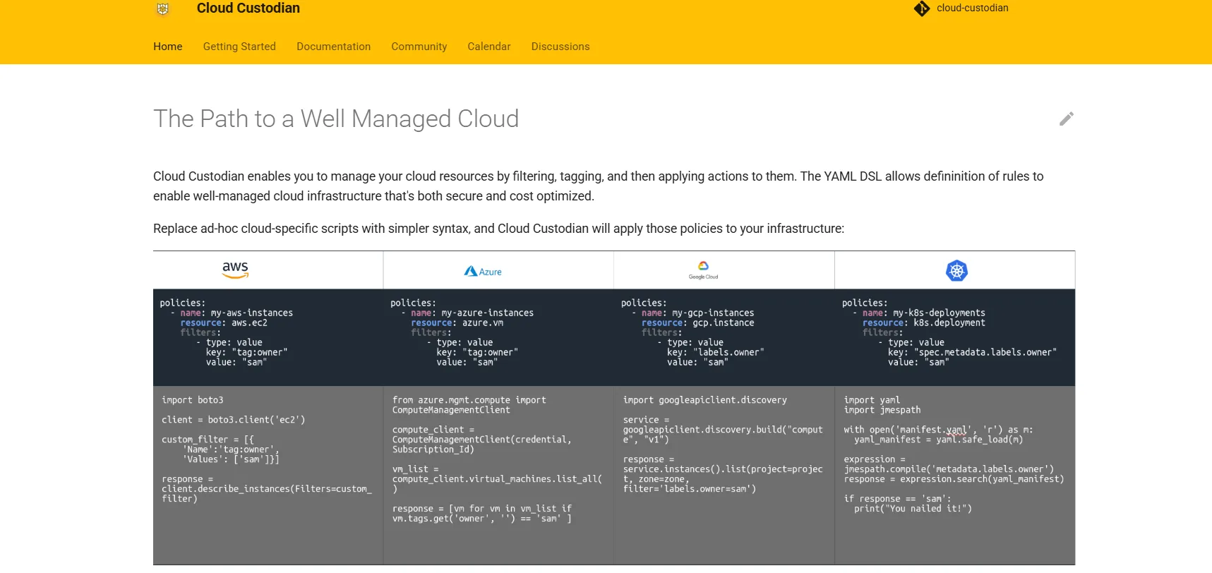Click the AWS YAML policy code block
The image size is (1212, 573).
pyautogui.click(x=268, y=337)
